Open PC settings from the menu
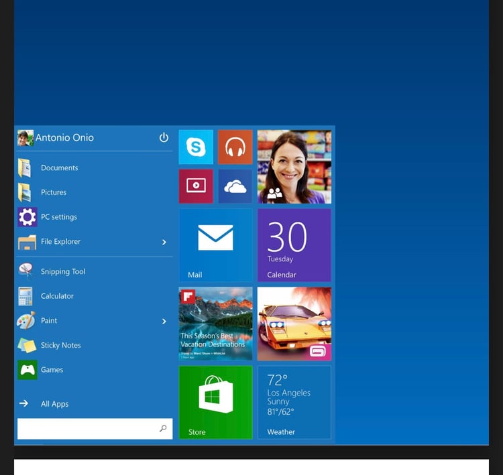 click(x=95, y=217)
